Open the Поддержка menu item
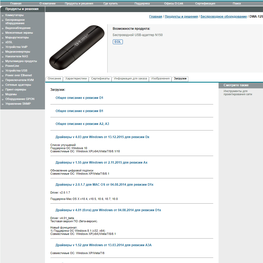Image resolution: width=263 pixels, height=263 pixels. tap(142, 3)
